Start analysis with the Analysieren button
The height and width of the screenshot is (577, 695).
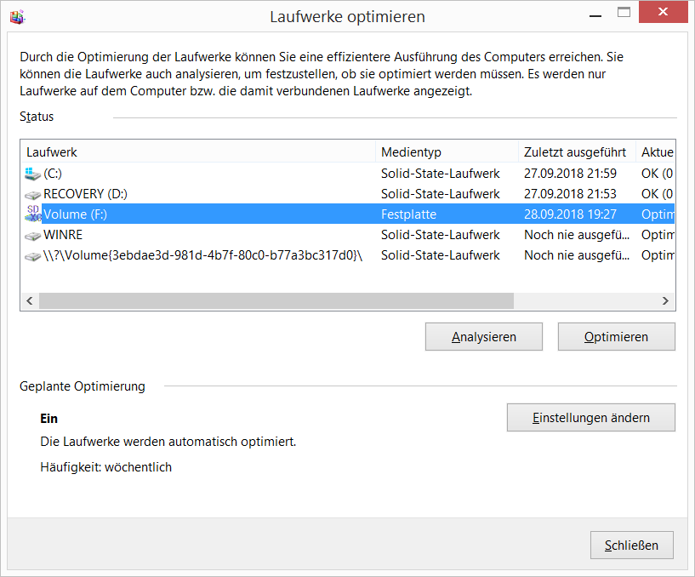click(x=483, y=337)
